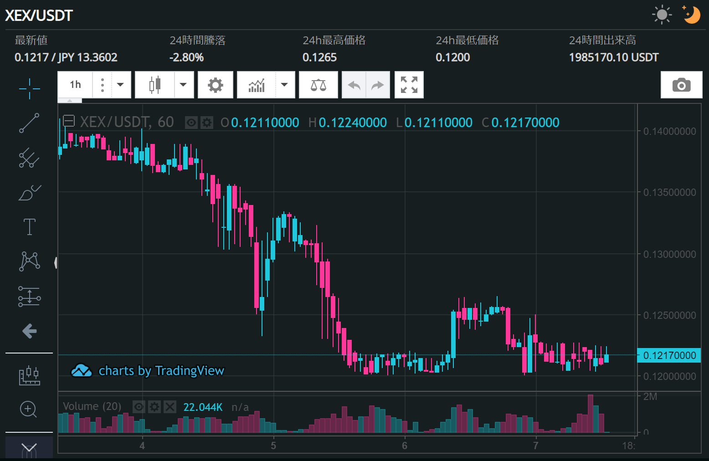This screenshot has height=461, width=709.
Task: Select the trend line drawing tool
Action: 29,123
